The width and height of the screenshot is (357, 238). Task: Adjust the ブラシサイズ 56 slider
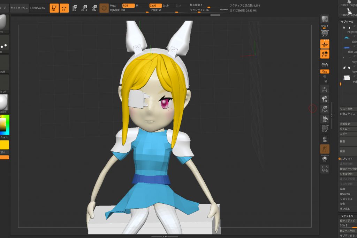209,10
